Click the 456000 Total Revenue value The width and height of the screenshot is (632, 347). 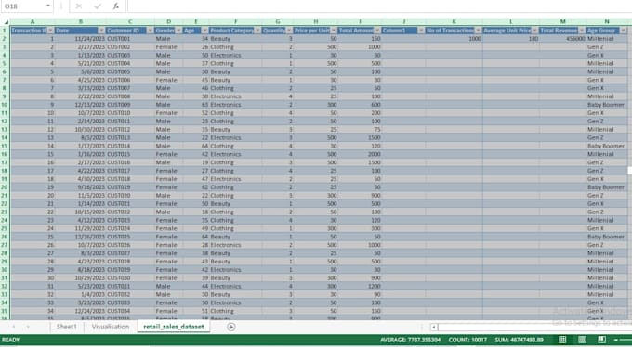click(x=562, y=39)
